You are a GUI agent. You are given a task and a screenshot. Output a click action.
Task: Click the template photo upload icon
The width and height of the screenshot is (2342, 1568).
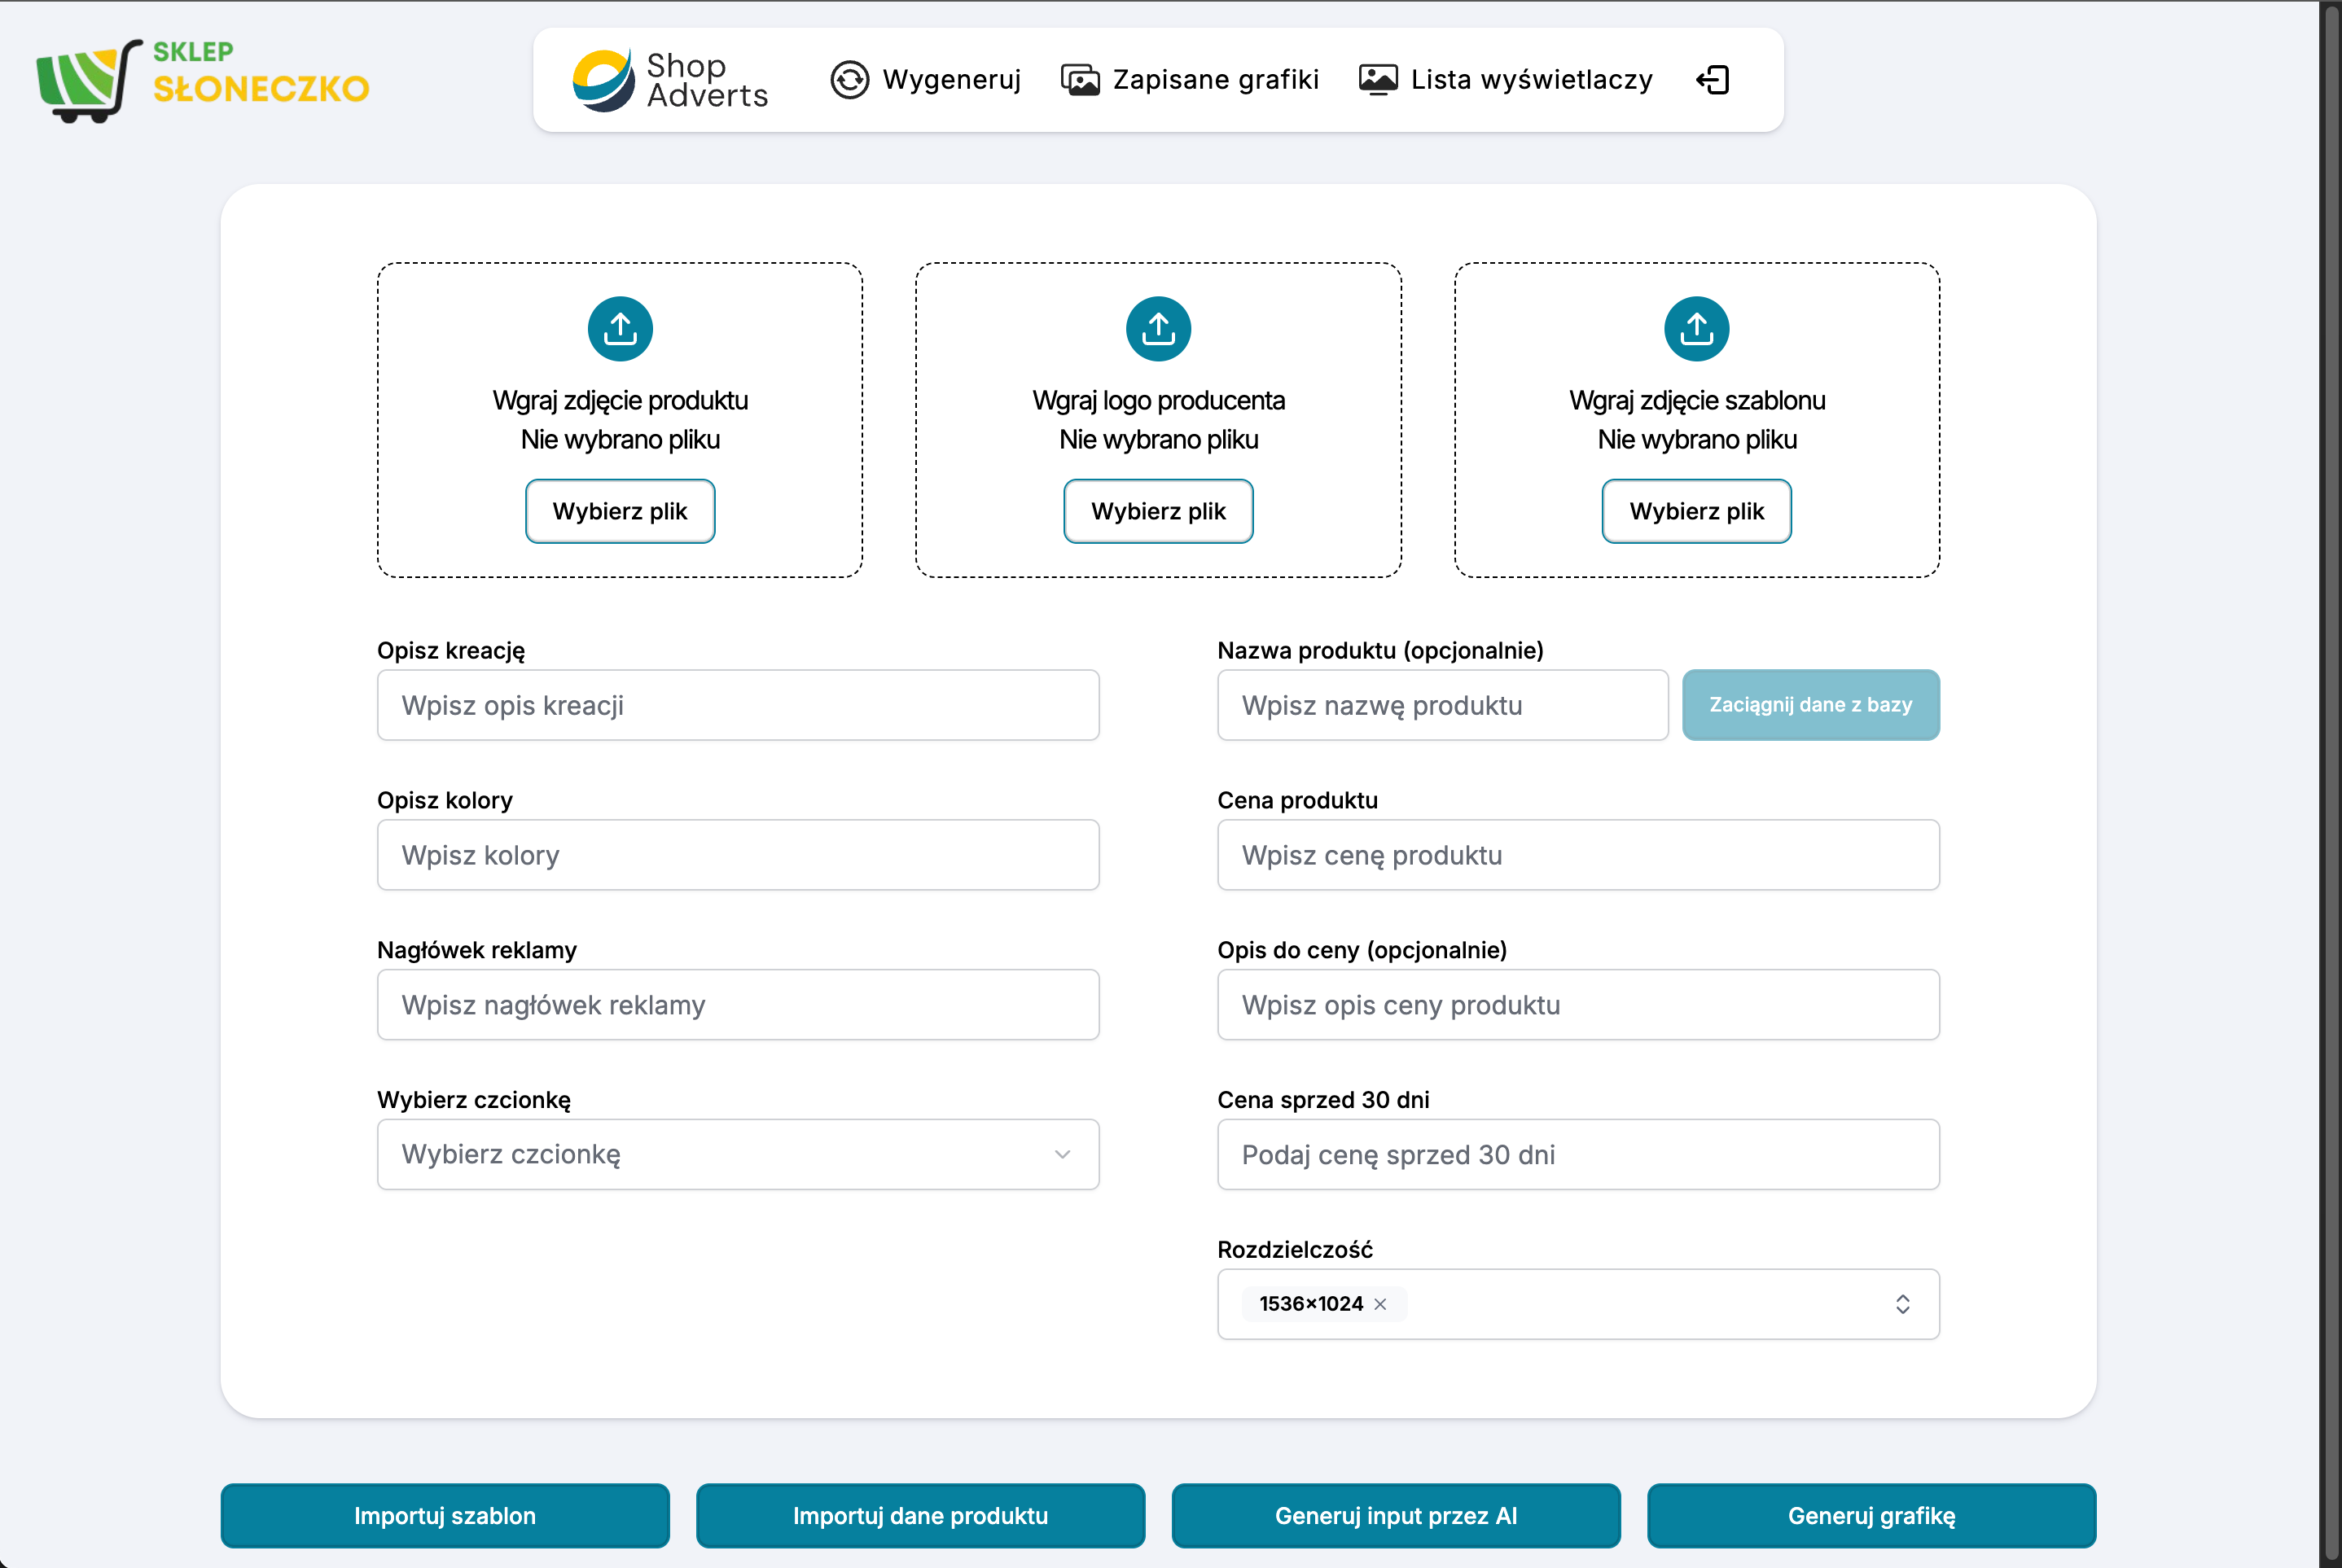click(1696, 328)
